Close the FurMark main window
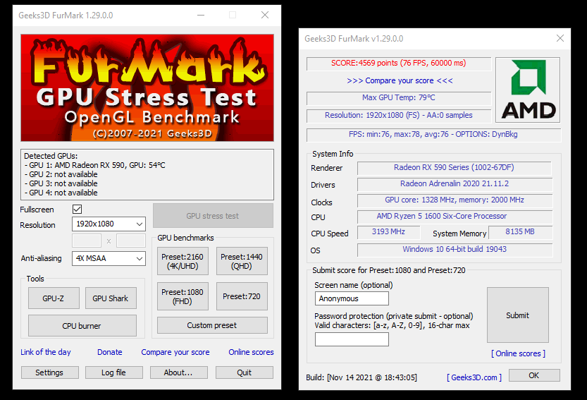 coord(265,15)
